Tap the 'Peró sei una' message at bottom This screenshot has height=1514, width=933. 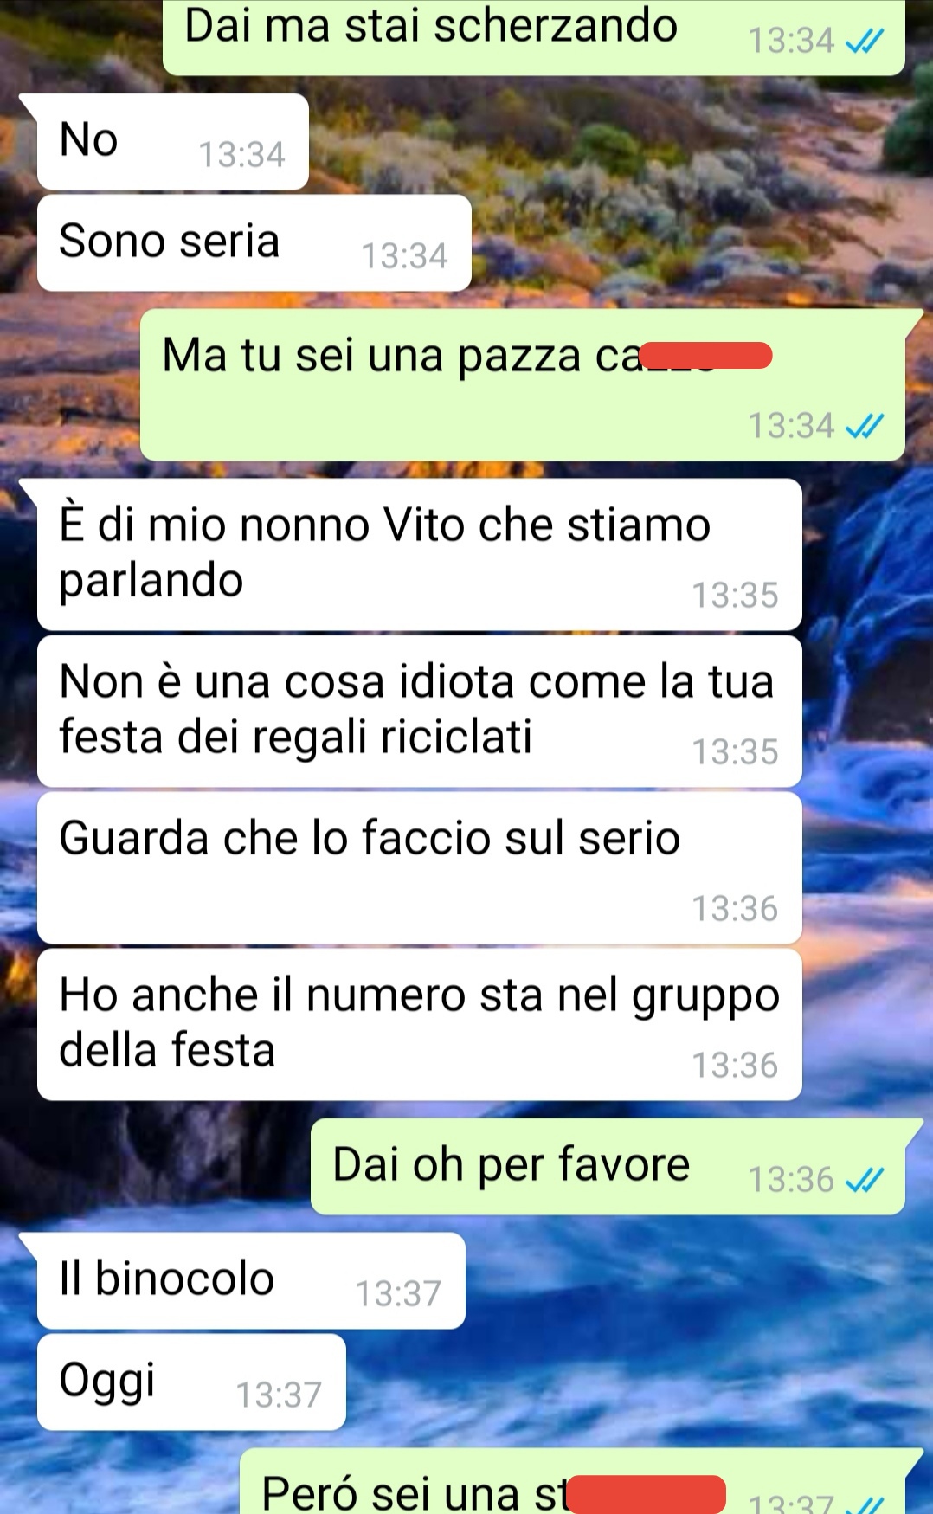[572, 1482]
